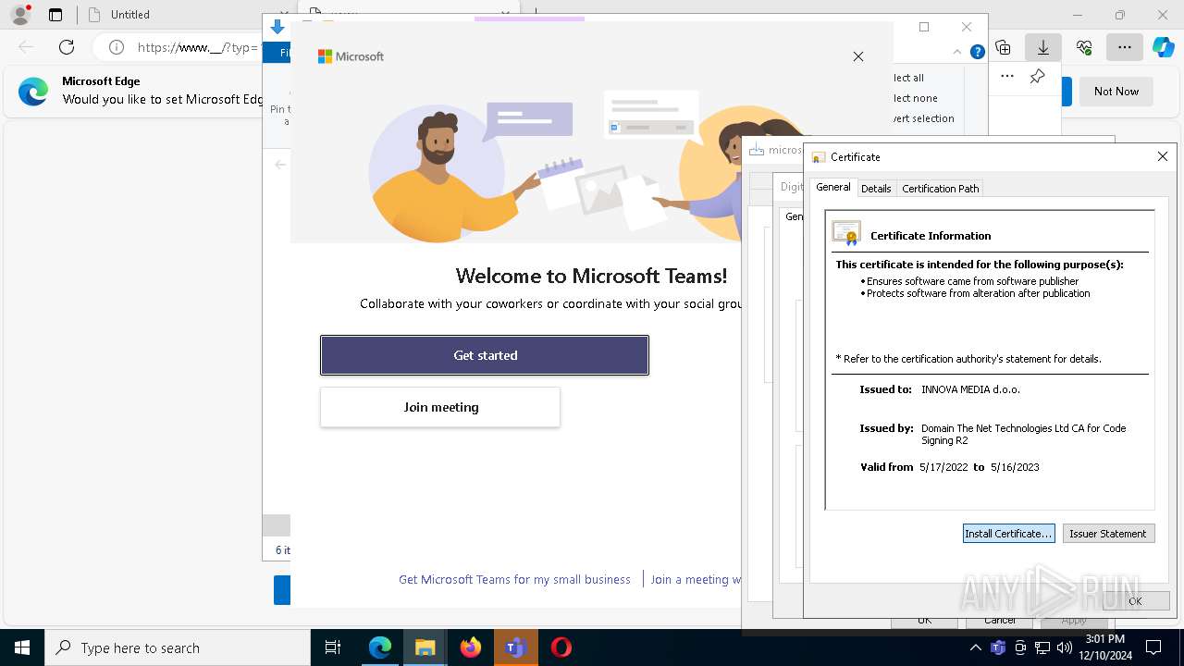Show hidden system tray icons
The image size is (1184, 666).
975,647
